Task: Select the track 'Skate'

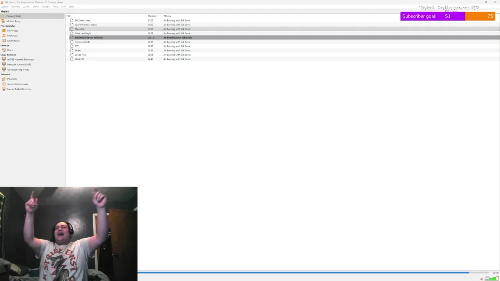Action: click(x=78, y=50)
